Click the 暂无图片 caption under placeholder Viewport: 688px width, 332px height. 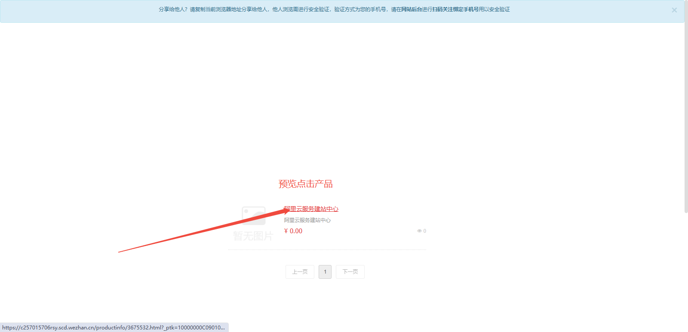253,236
